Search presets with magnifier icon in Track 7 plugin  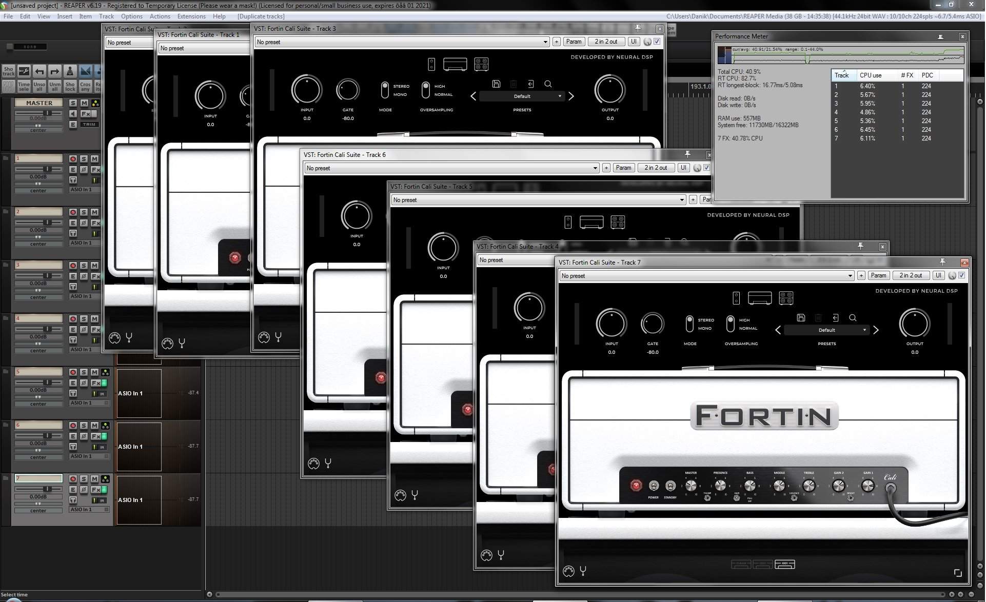coord(853,318)
